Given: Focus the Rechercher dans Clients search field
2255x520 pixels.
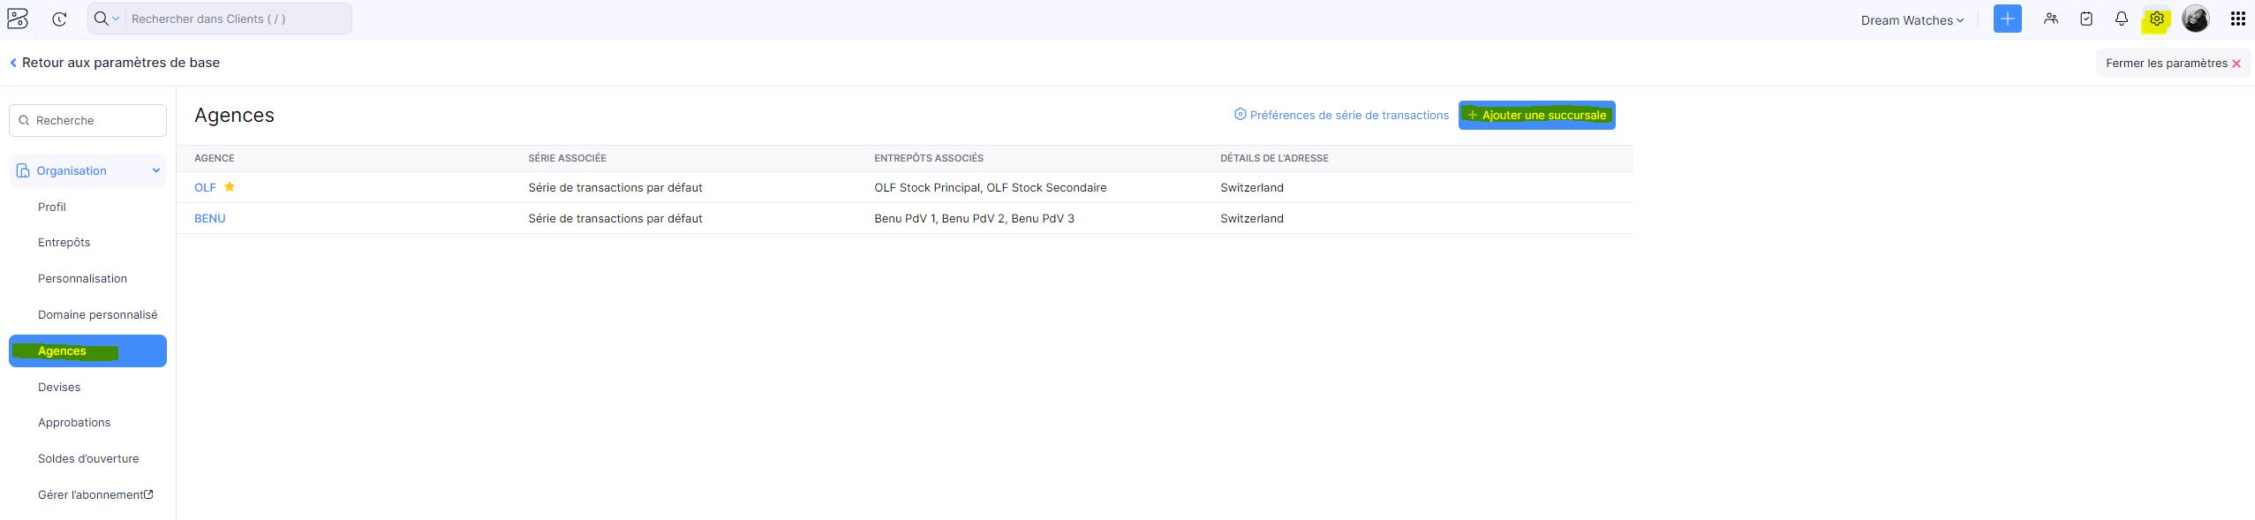Looking at the screenshot, I should (238, 19).
